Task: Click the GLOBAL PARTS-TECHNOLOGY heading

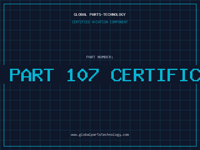Action: click(x=100, y=14)
